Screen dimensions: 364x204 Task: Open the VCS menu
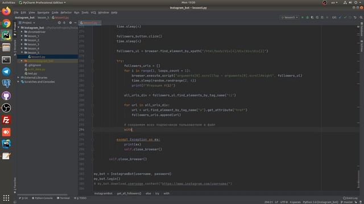(93, 12)
